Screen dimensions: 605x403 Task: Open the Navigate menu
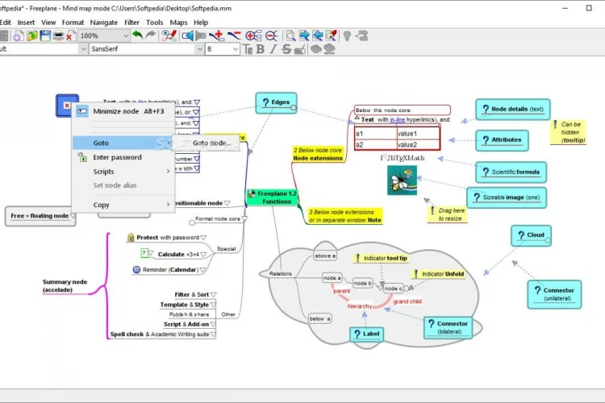click(x=104, y=23)
